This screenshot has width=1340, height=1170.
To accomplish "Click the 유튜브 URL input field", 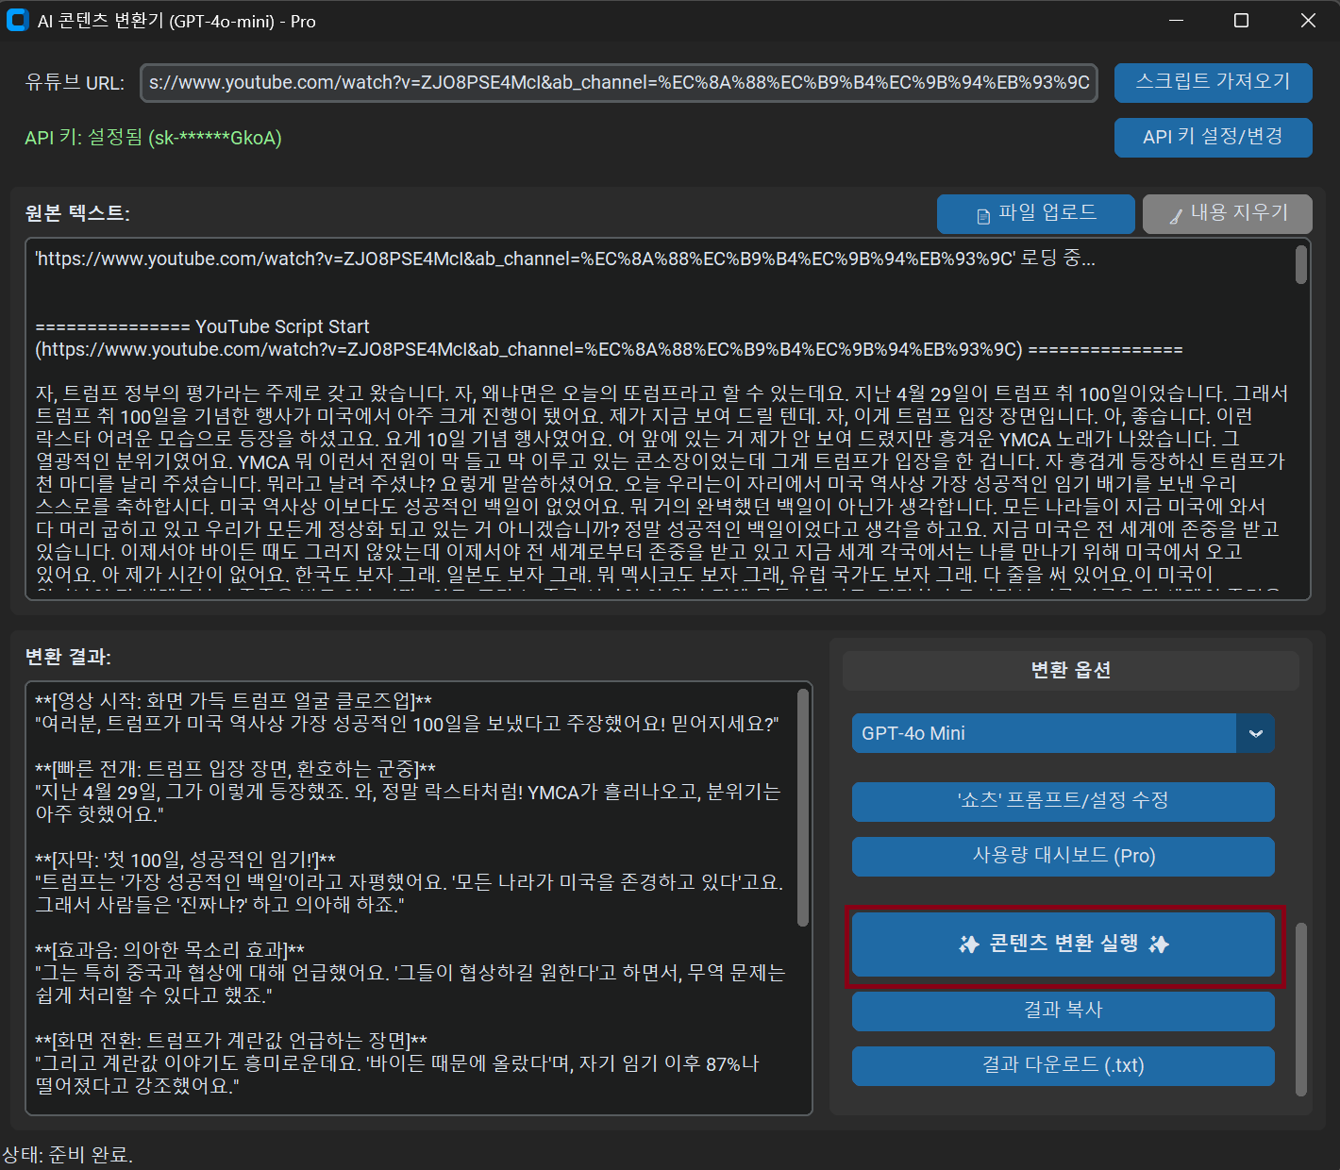I will pos(619,83).
